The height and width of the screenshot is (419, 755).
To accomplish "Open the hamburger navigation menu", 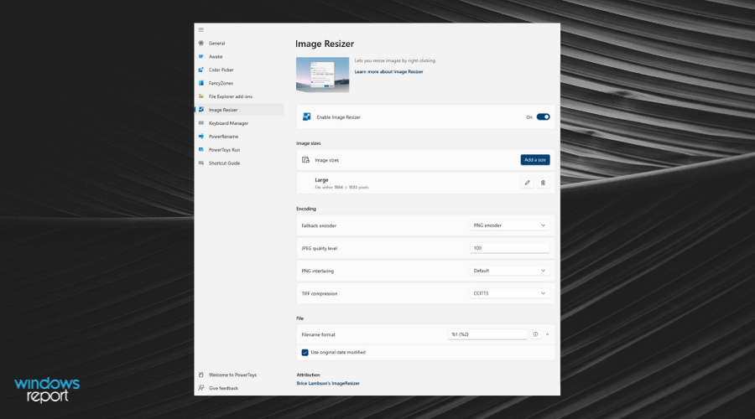I will [201, 30].
